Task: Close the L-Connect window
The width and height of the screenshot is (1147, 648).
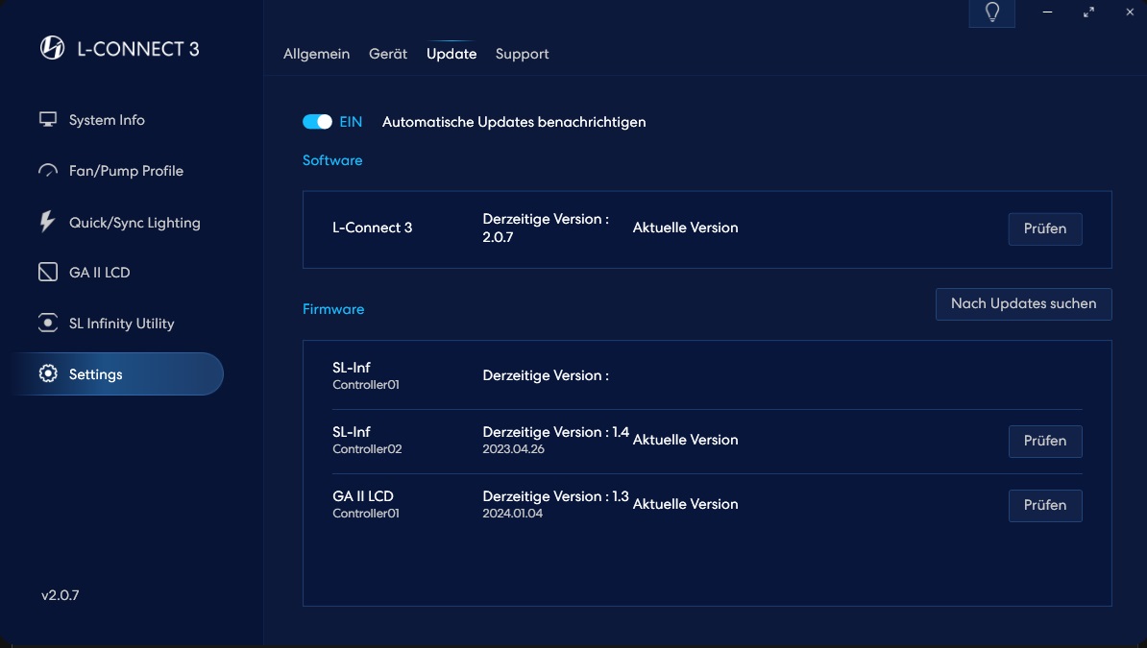Action: coord(1130,12)
